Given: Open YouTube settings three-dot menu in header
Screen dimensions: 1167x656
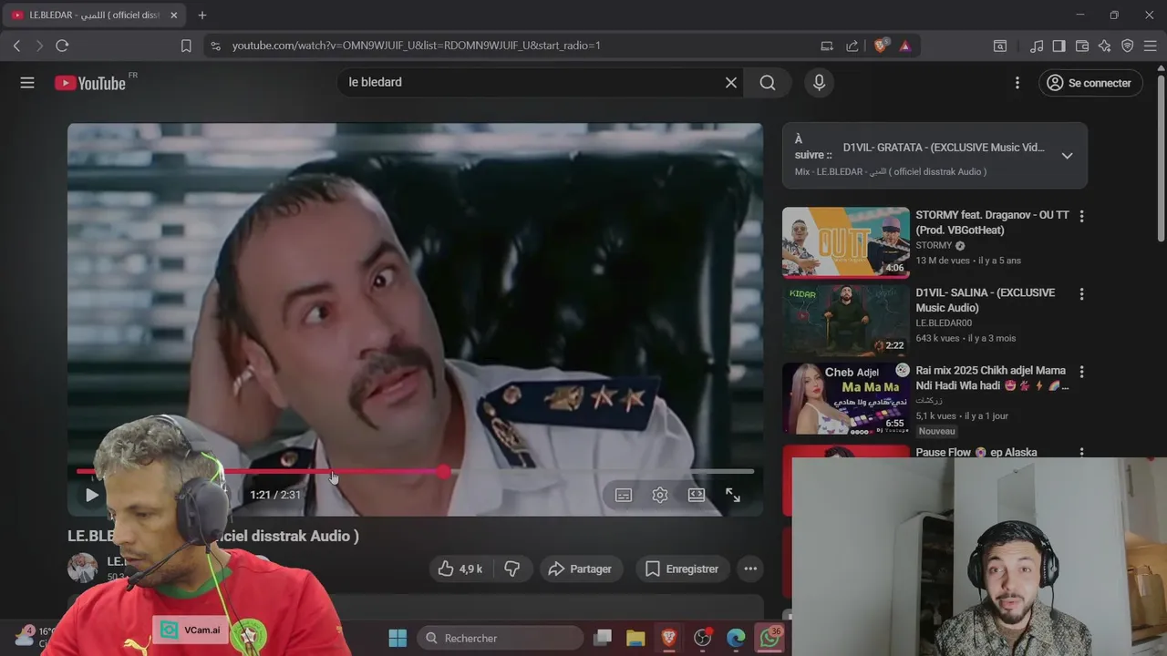Looking at the screenshot, I should pyautogui.click(x=1017, y=83).
